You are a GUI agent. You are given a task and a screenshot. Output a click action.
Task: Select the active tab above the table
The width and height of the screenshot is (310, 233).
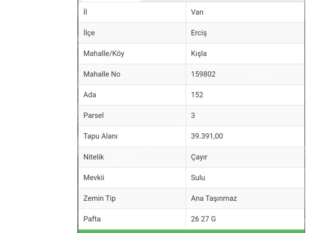coord(110,1)
